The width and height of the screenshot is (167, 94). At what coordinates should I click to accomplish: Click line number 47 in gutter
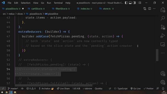click(x=8, y=36)
